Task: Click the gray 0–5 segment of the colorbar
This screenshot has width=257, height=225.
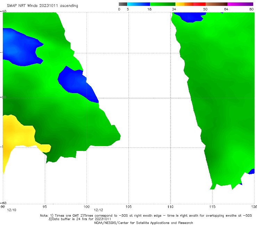Action: tap(123, 4)
